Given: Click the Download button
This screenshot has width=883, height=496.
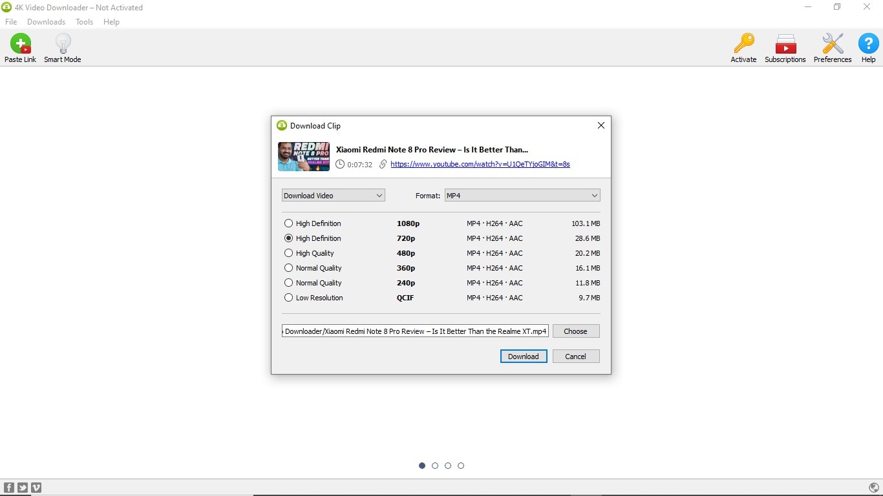Looking at the screenshot, I should (x=524, y=356).
